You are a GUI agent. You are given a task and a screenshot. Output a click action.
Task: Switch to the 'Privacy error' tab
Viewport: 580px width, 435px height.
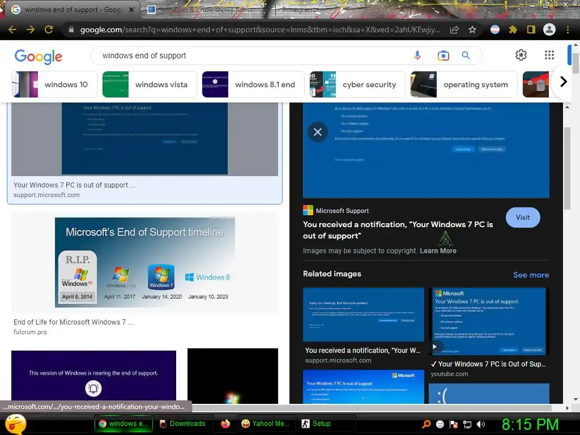[x=300, y=10]
